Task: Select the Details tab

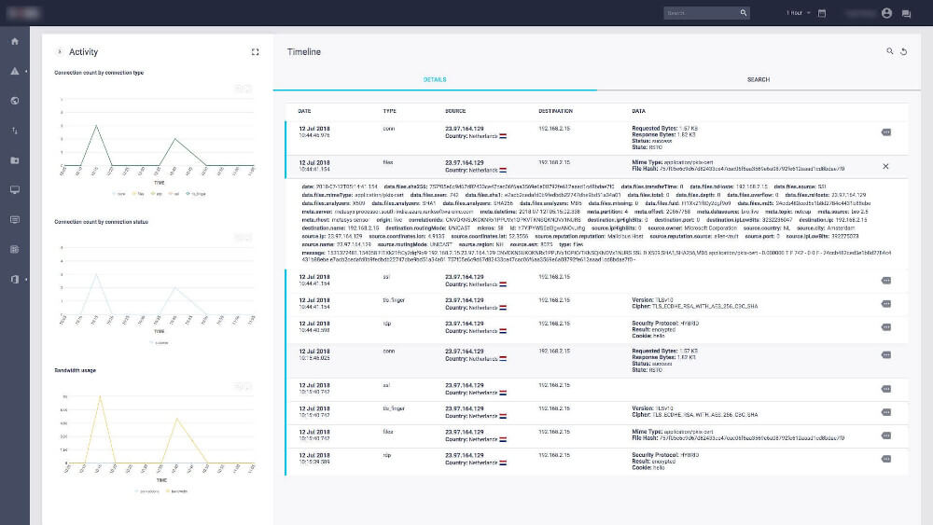Action: coord(435,80)
